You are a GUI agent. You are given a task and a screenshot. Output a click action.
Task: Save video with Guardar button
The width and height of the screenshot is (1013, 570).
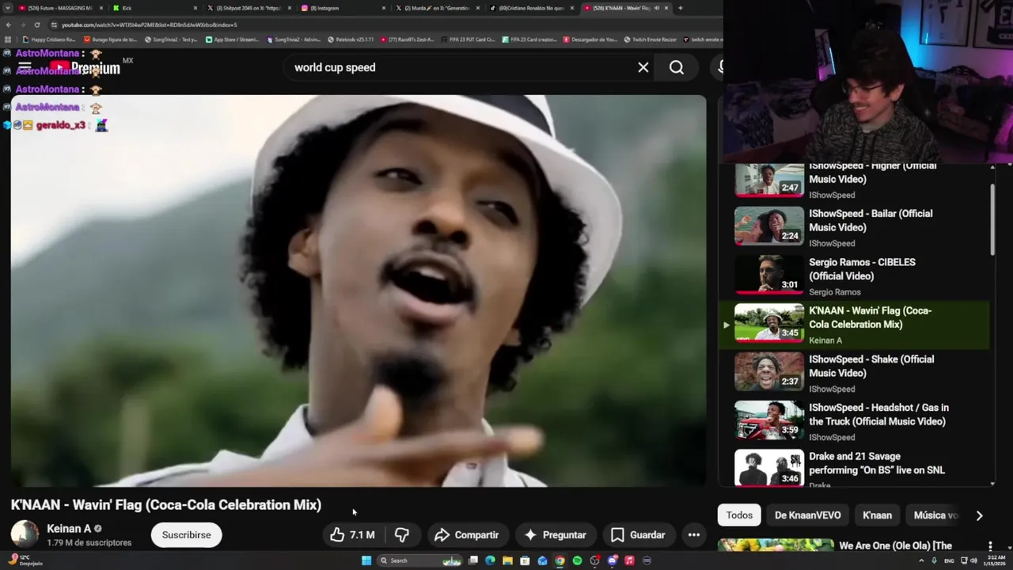[638, 535]
